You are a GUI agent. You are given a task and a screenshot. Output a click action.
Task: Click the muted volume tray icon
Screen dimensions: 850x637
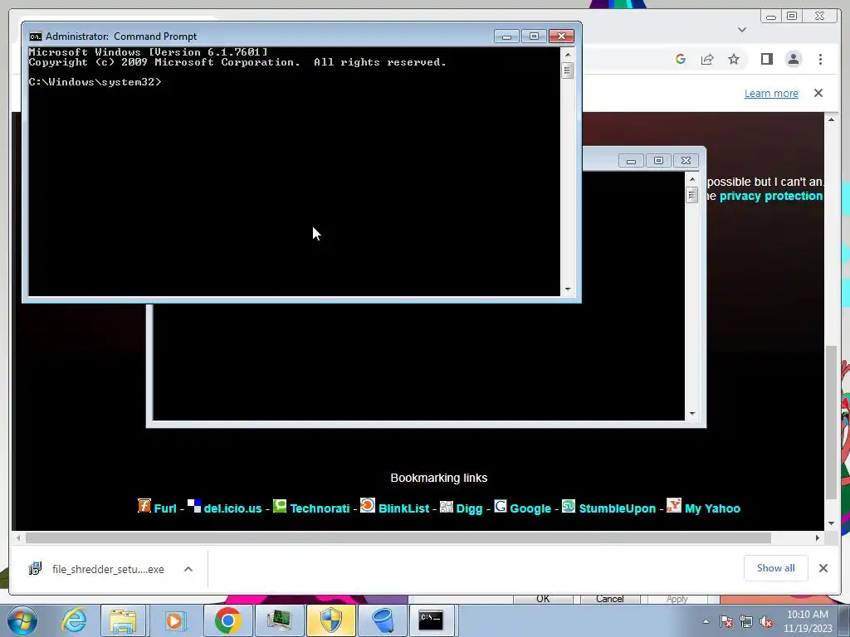click(766, 621)
